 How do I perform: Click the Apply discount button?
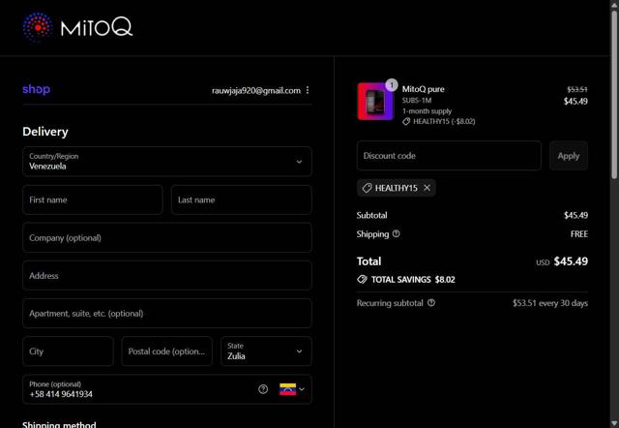[569, 156]
